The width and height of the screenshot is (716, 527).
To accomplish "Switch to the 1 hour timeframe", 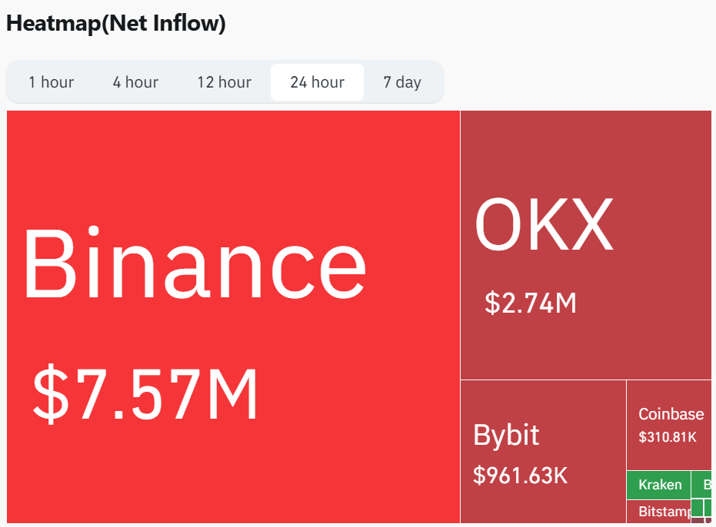I will click(x=51, y=82).
